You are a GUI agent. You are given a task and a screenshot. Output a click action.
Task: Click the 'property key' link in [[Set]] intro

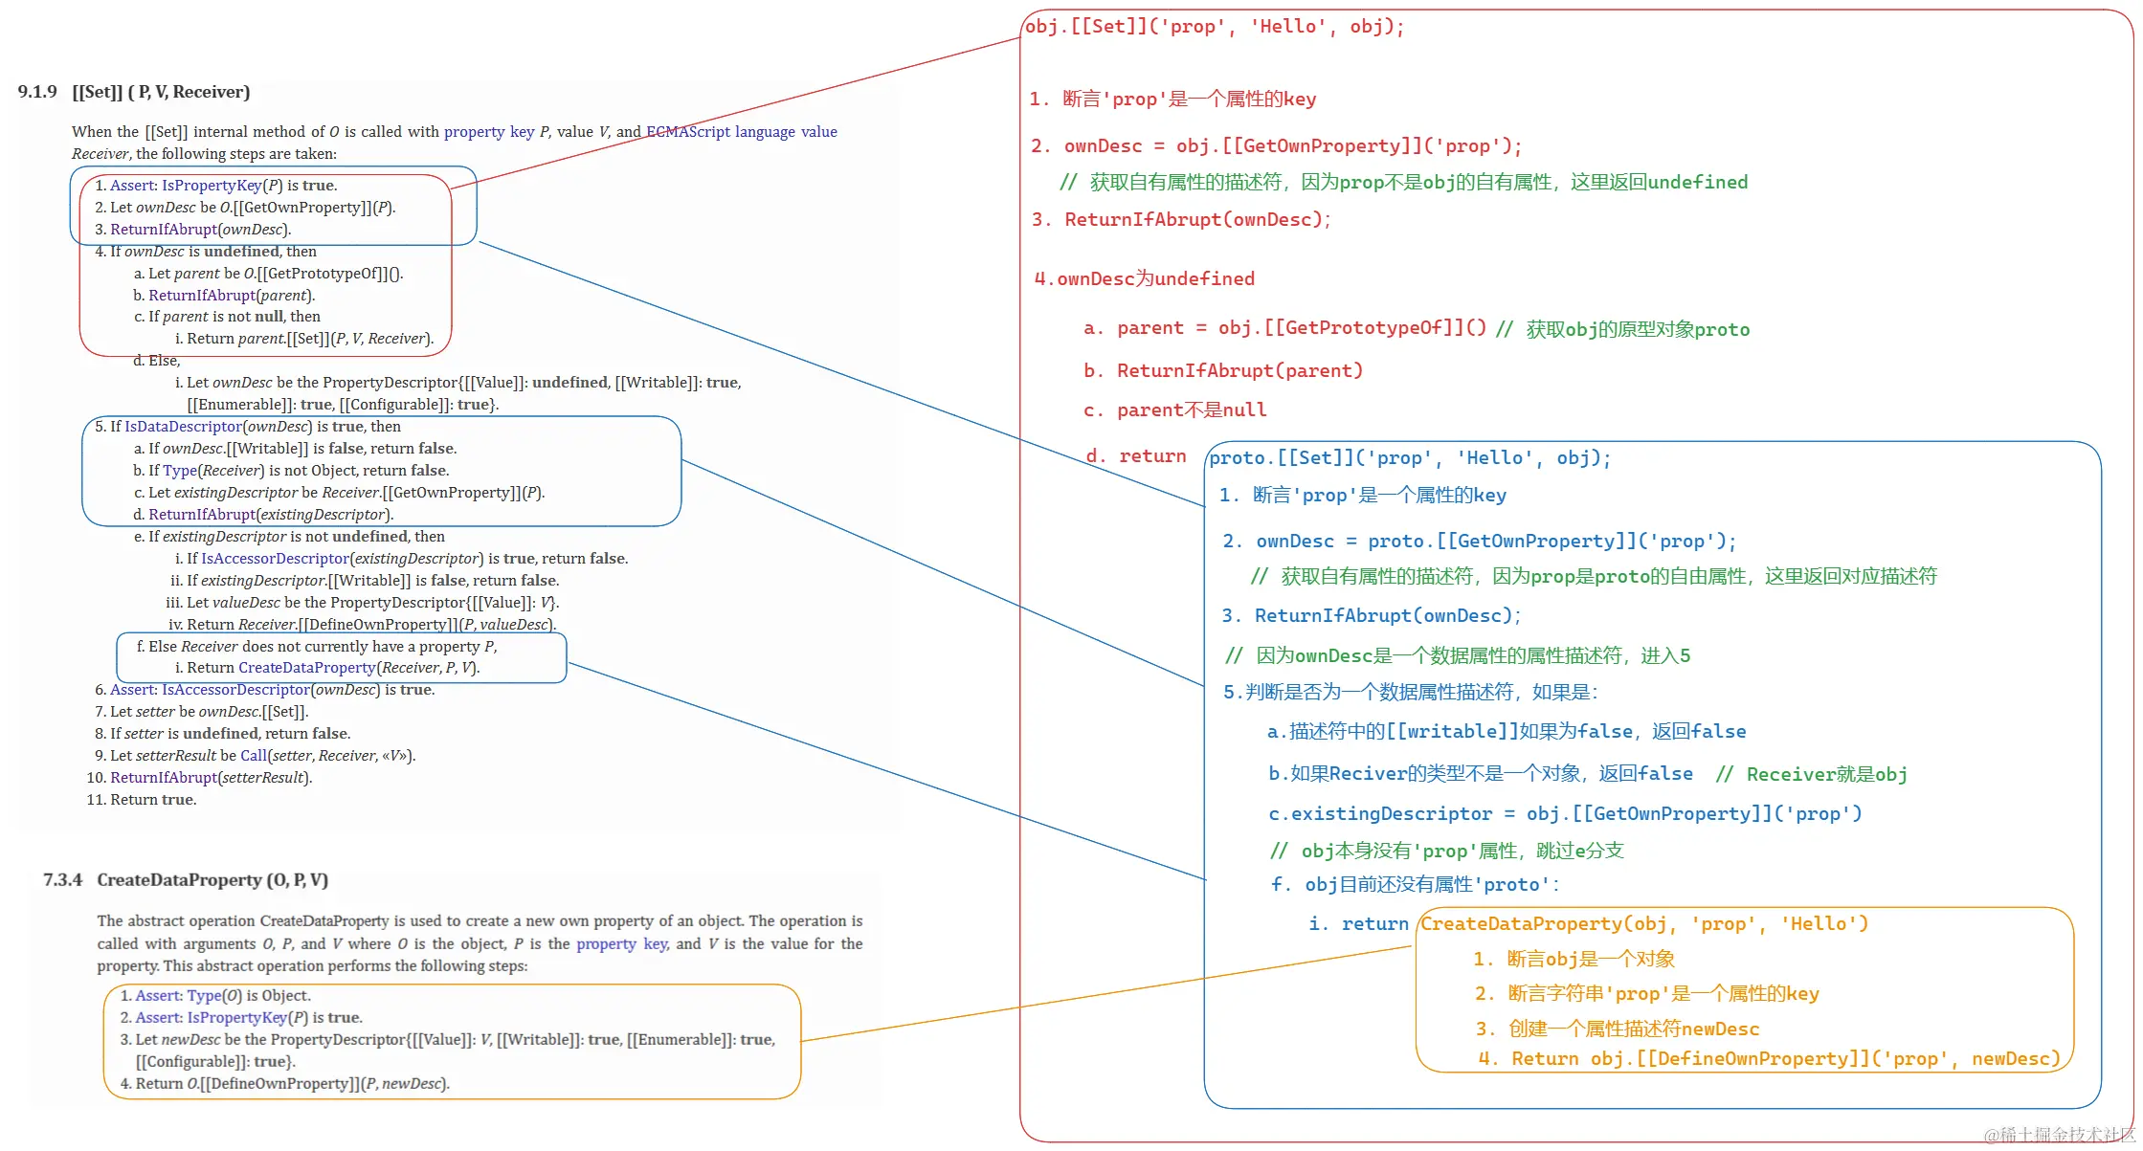pos(488,132)
